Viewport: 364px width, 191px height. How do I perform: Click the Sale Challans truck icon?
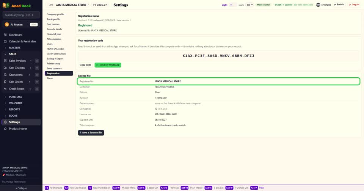point(5,68)
